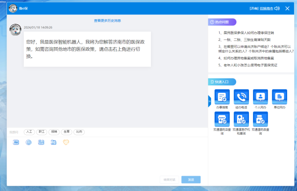Select the 职工 suggestion chip
The height and width of the screenshot is (191, 297).
(42, 132)
